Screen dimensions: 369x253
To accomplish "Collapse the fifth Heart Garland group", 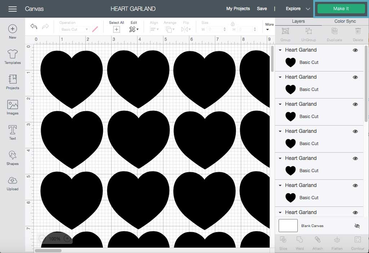I will (280, 158).
